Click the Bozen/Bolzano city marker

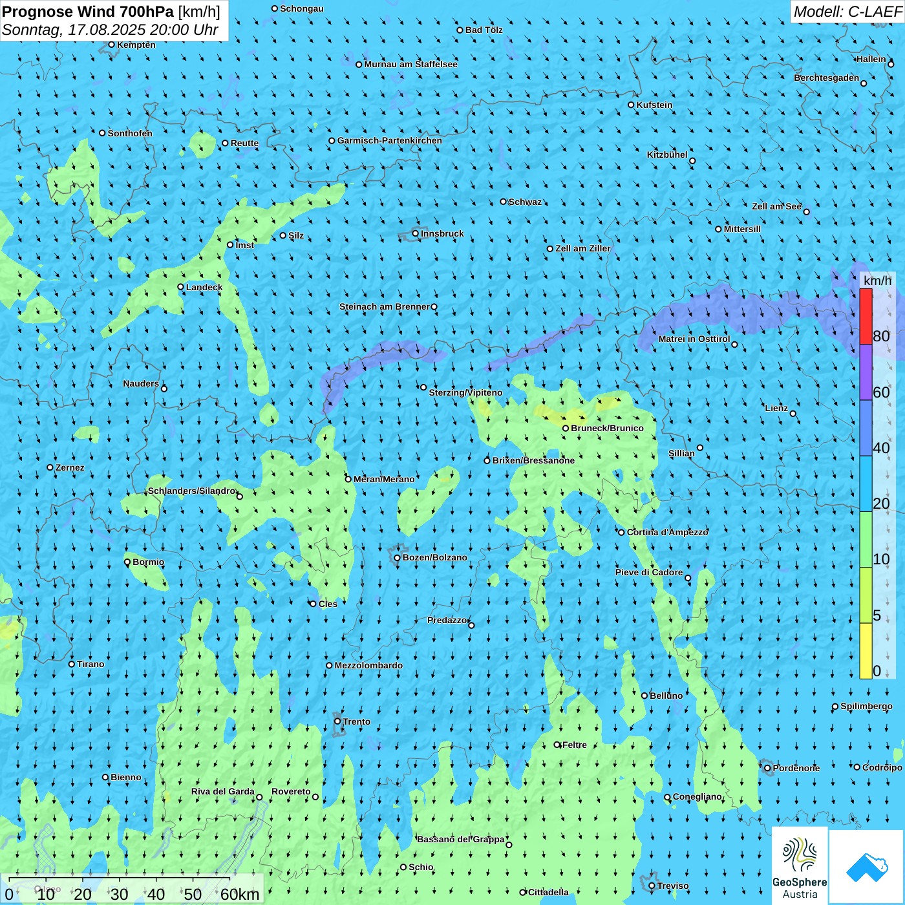pyautogui.click(x=397, y=557)
